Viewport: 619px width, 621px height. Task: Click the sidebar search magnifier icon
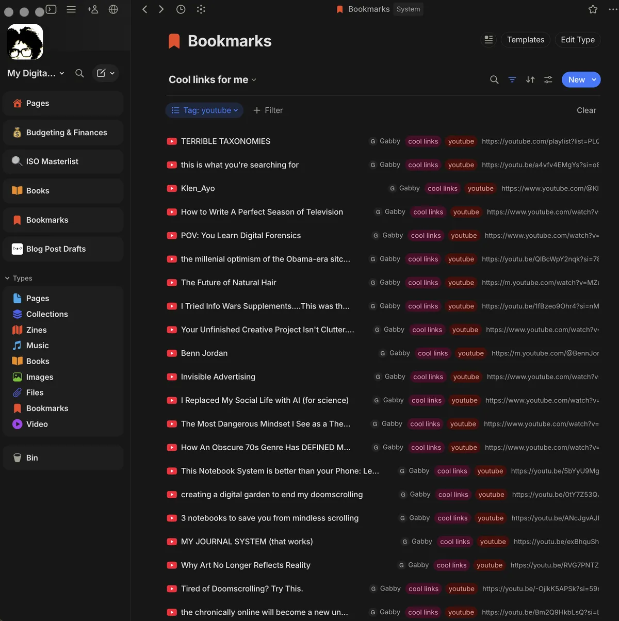click(x=79, y=73)
